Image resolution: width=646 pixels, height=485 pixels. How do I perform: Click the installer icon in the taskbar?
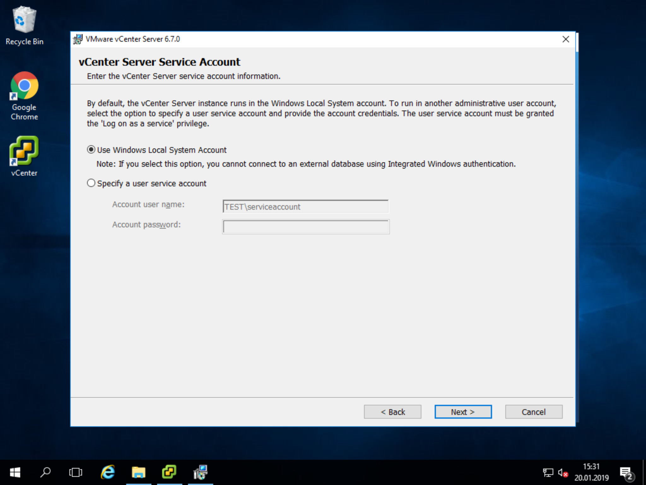pyautogui.click(x=200, y=472)
